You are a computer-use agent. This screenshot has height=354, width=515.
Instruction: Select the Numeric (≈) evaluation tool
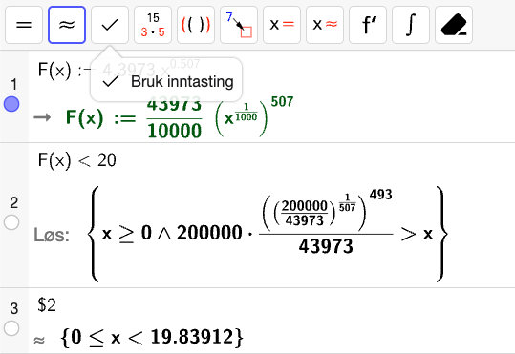67,25
